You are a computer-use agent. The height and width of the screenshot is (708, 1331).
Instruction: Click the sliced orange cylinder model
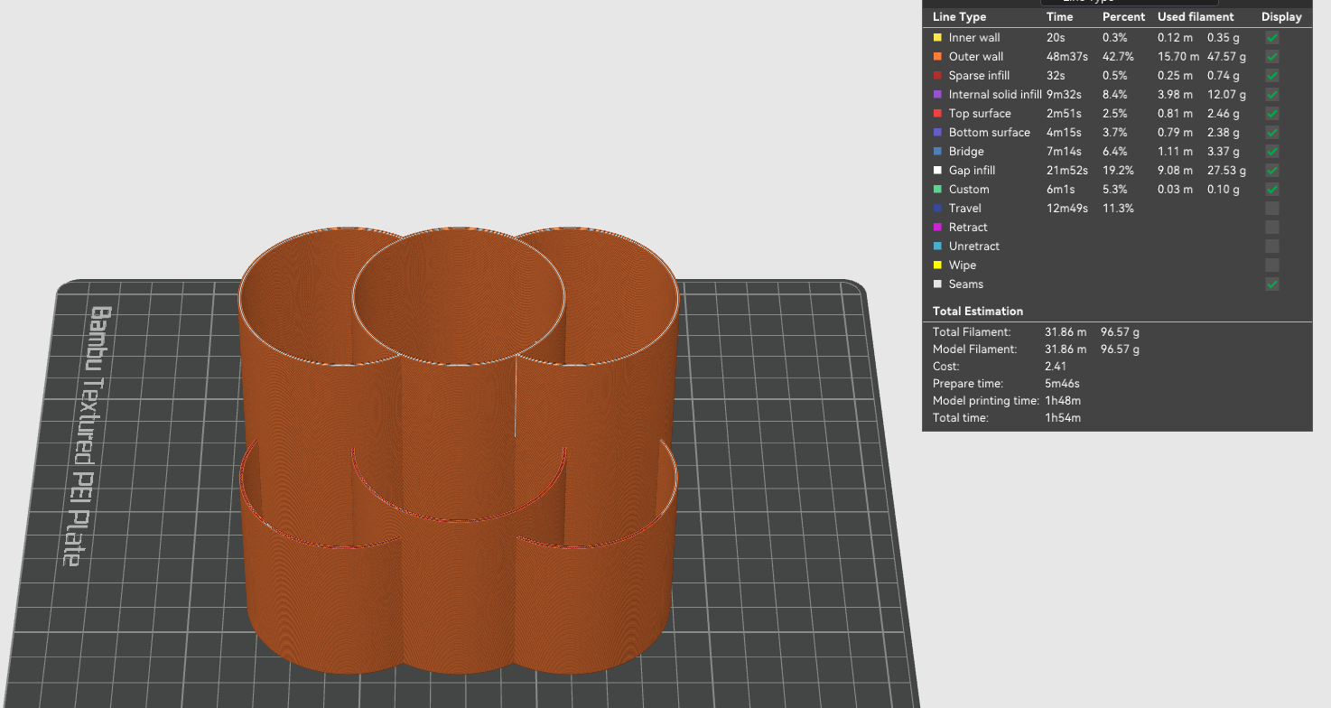(458, 450)
